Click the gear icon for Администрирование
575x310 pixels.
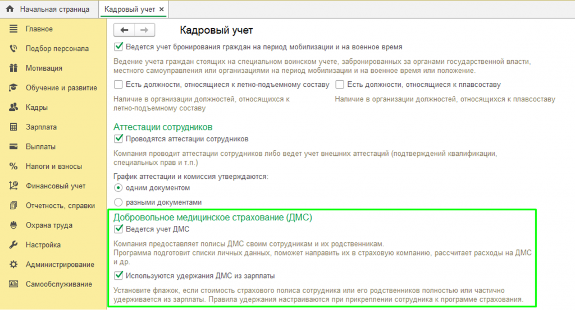click(13, 264)
